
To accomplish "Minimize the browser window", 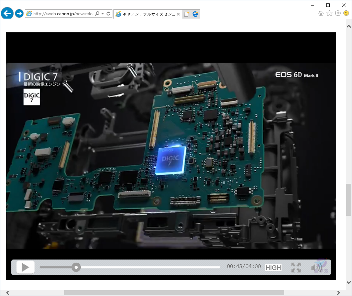I will [312, 5].
